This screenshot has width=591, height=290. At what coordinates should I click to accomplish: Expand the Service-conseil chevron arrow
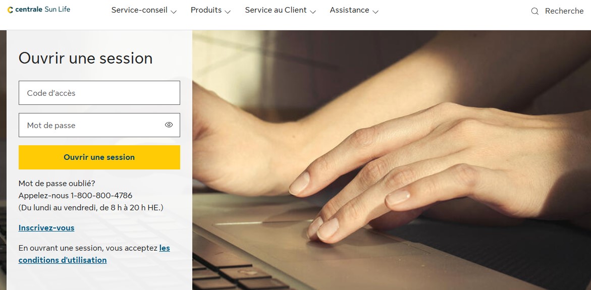pyautogui.click(x=174, y=12)
